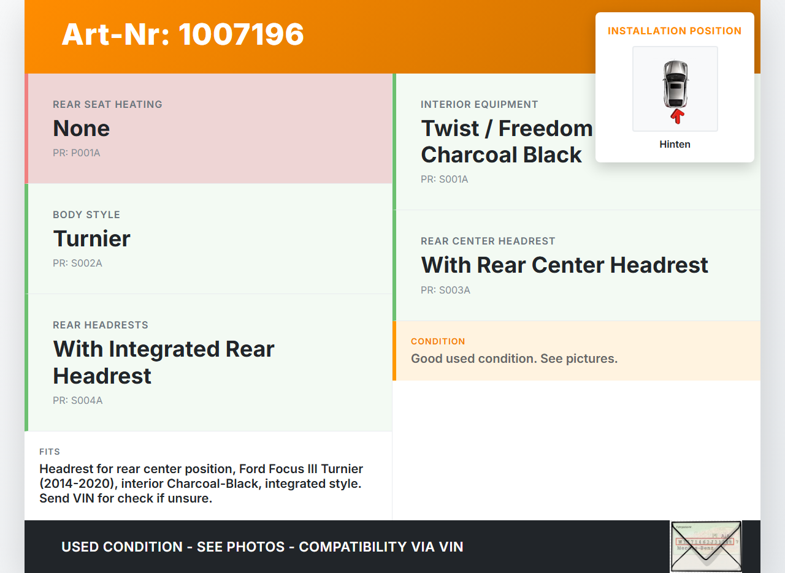Click the Used Condition footer banner text
This screenshot has height=573, width=785.
click(262, 547)
